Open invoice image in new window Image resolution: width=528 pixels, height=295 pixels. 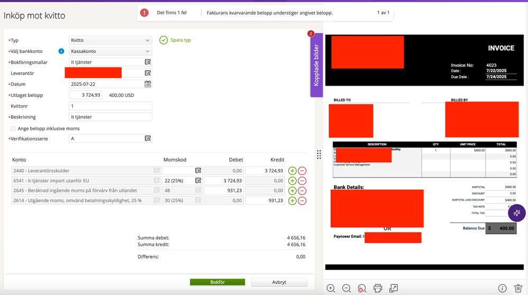(394, 288)
